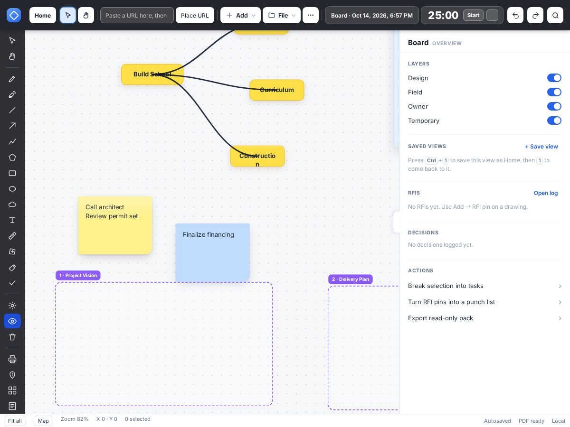Viewport: 570px width, 427px height.
Task: Click the Local status indicator
Action: (x=559, y=421)
